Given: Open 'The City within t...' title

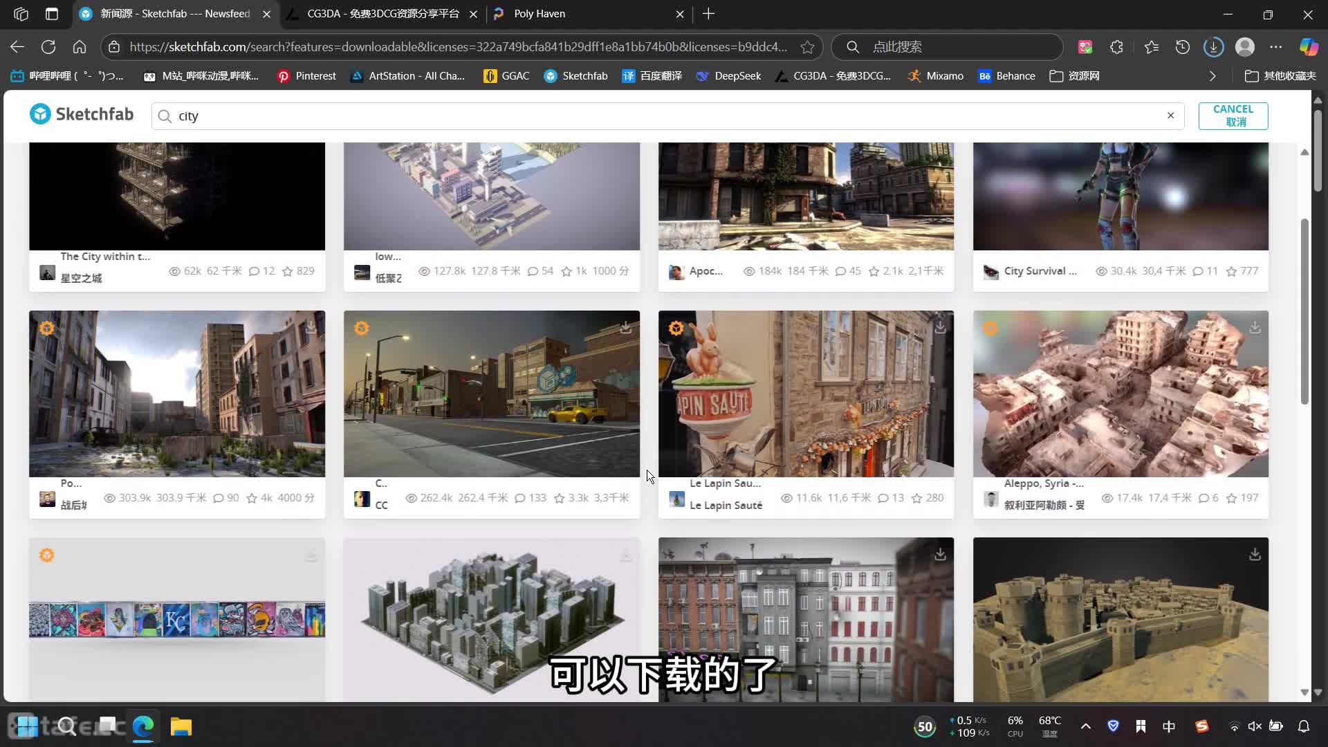Looking at the screenshot, I should 105,257.
